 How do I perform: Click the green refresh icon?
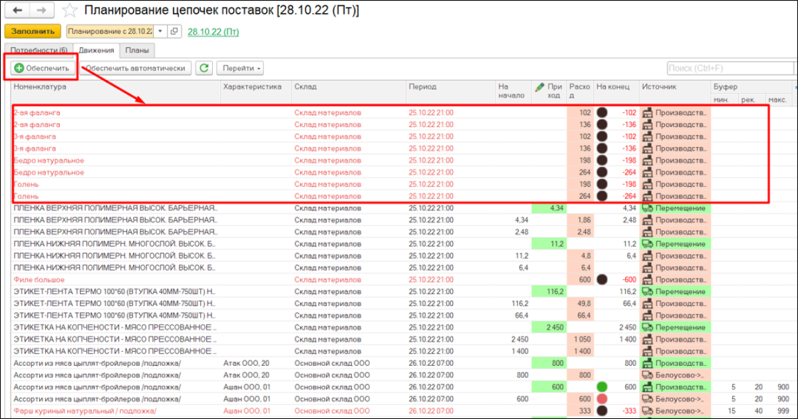coord(205,68)
